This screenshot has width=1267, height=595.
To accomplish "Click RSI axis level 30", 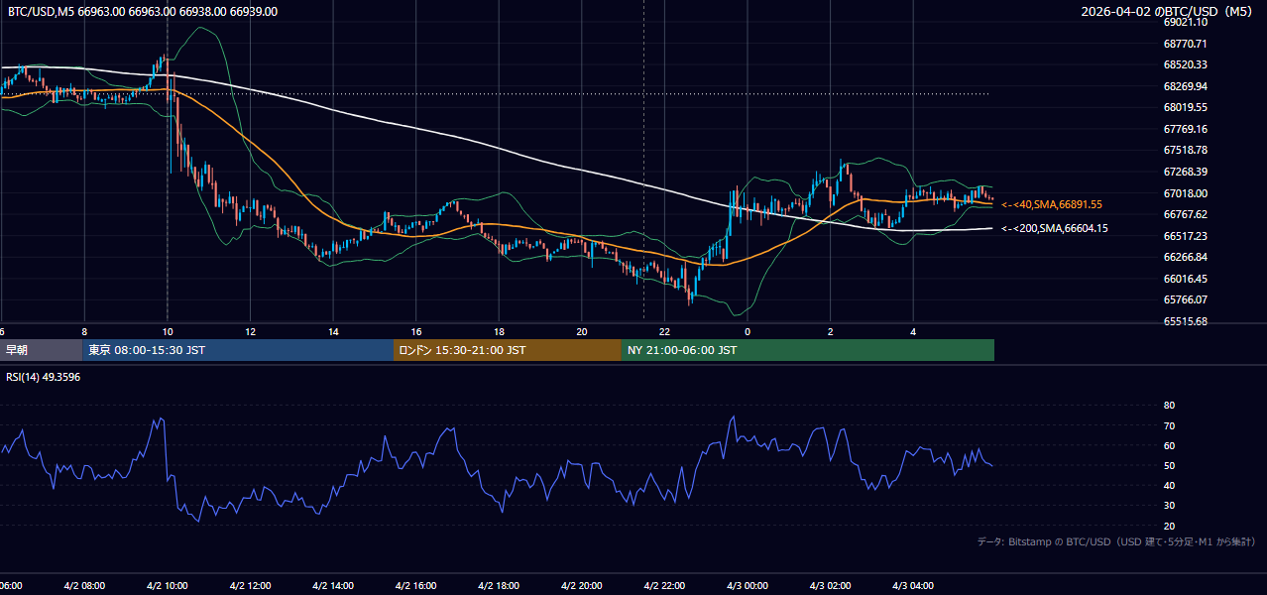I will point(1169,505).
